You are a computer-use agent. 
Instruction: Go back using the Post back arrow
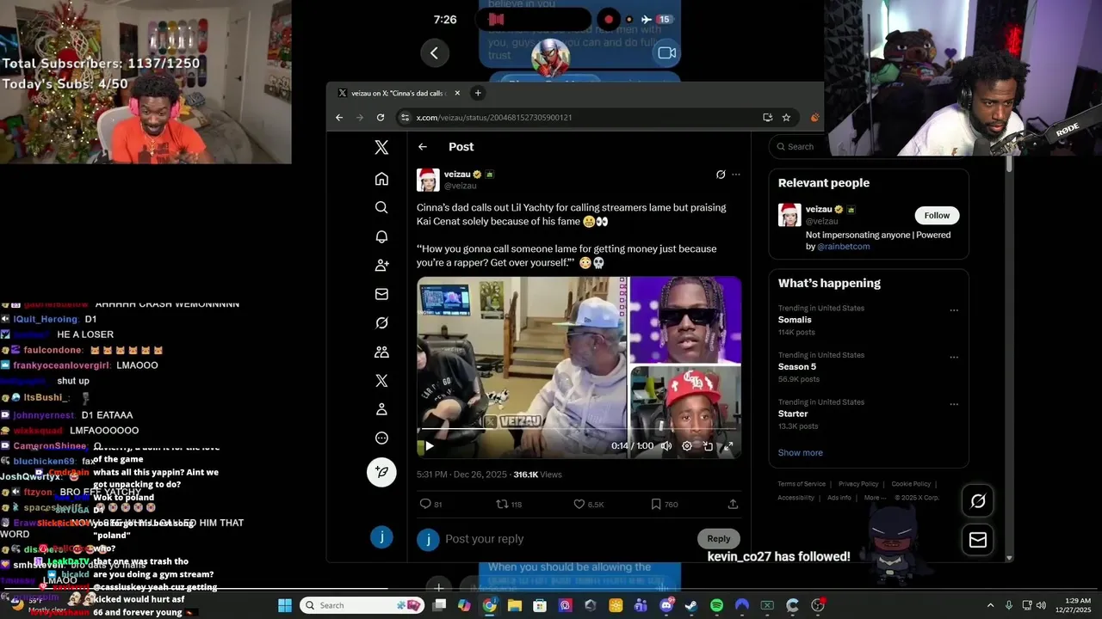(423, 147)
